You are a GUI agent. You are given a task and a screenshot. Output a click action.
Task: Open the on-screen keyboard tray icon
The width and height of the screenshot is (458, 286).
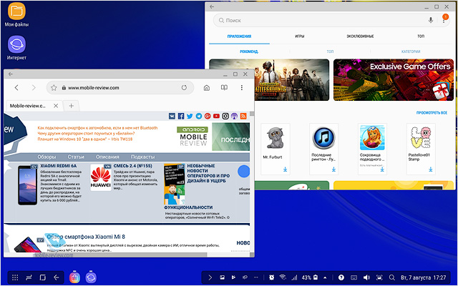[x=354, y=277]
